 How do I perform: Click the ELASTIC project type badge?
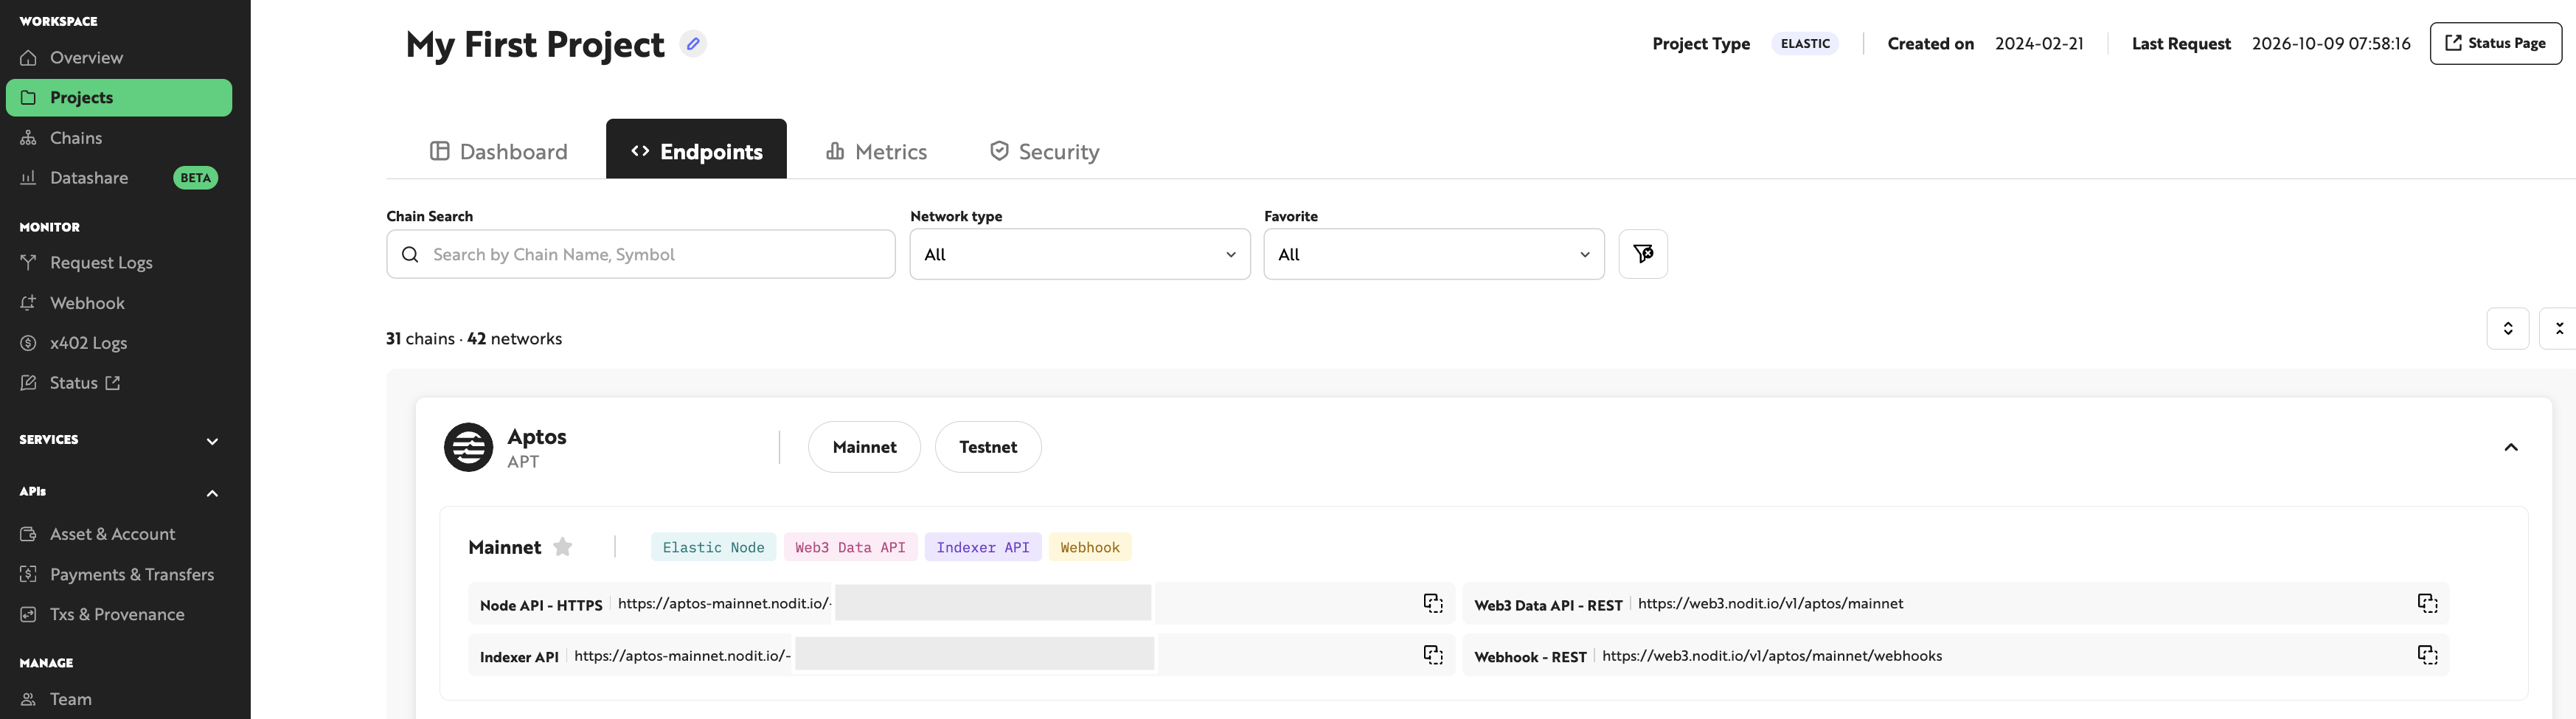(1805, 44)
